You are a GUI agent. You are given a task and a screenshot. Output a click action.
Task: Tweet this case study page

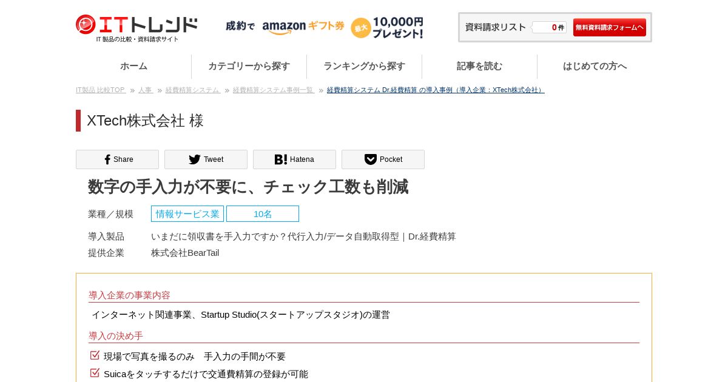[206, 159]
